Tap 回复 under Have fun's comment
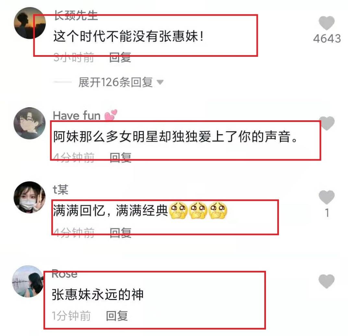Image resolution: width=348 pixels, height=336 pixels. click(x=121, y=158)
